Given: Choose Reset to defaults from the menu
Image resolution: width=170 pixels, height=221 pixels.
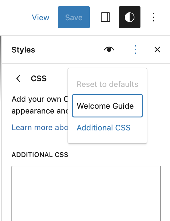Looking at the screenshot, I should pos(107,84).
